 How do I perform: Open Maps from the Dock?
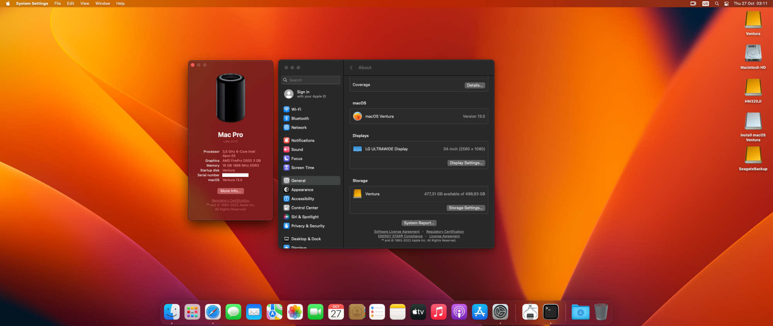pyautogui.click(x=274, y=312)
